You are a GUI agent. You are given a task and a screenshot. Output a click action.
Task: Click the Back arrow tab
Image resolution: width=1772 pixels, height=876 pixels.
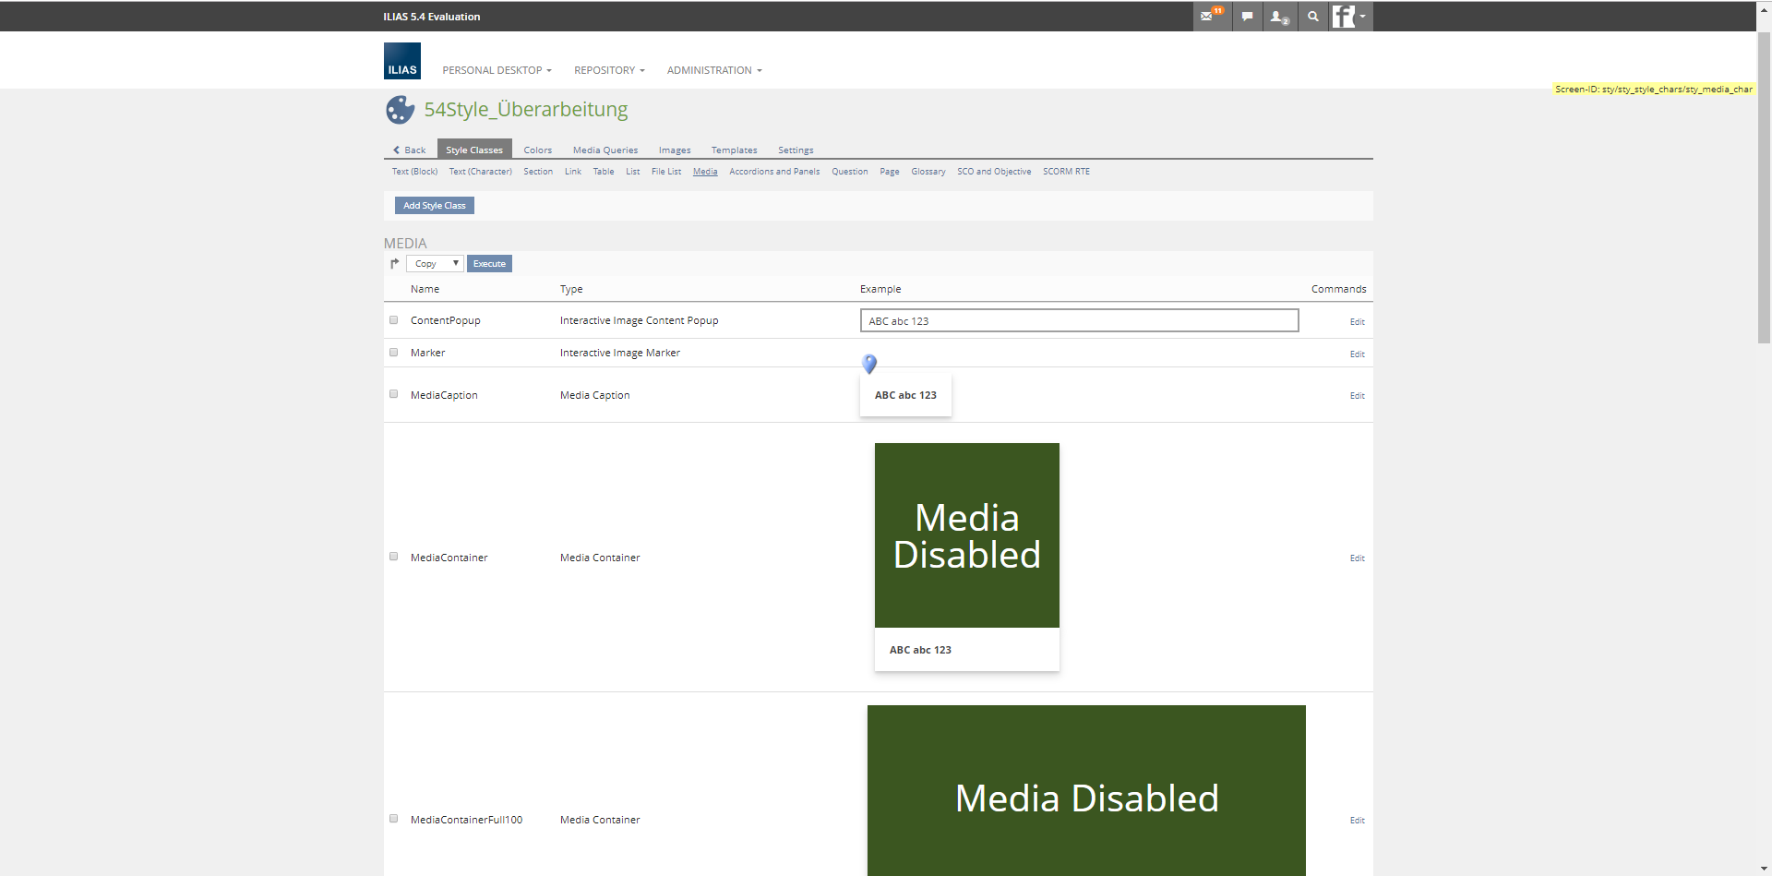coord(410,150)
